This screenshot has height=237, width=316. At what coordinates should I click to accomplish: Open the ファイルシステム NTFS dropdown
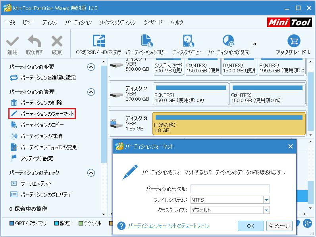266,200
